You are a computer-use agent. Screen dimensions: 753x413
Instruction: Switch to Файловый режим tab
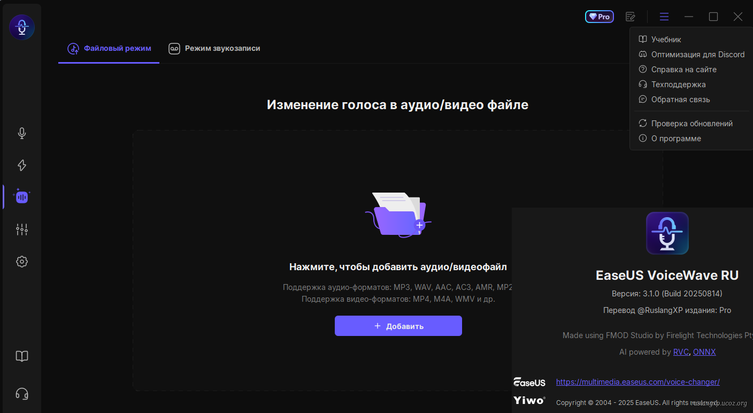pyautogui.click(x=109, y=48)
